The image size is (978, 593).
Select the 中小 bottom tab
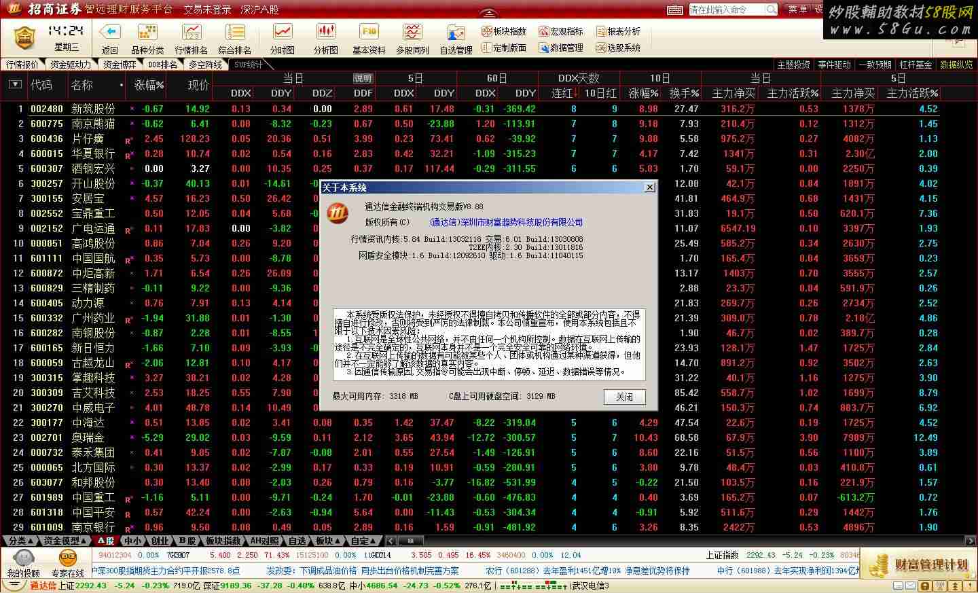click(x=133, y=541)
